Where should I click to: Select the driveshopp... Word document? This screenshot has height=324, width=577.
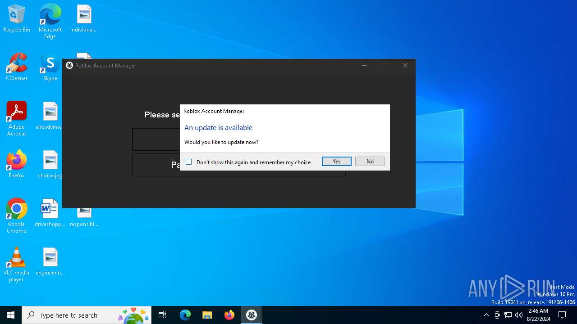point(50,213)
